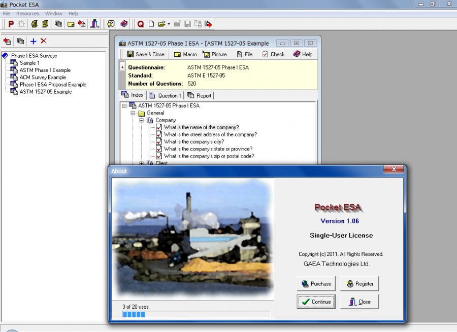Screen dimensions: 457x332
Task: Click the red-arrow import table icon in main toolbar
Action: coord(82,24)
